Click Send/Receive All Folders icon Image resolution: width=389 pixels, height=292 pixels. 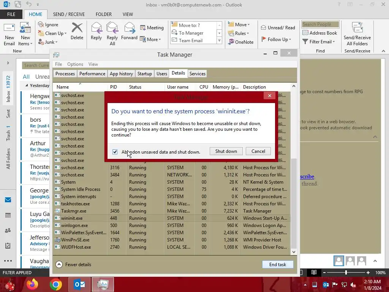[x=357, y=34]
